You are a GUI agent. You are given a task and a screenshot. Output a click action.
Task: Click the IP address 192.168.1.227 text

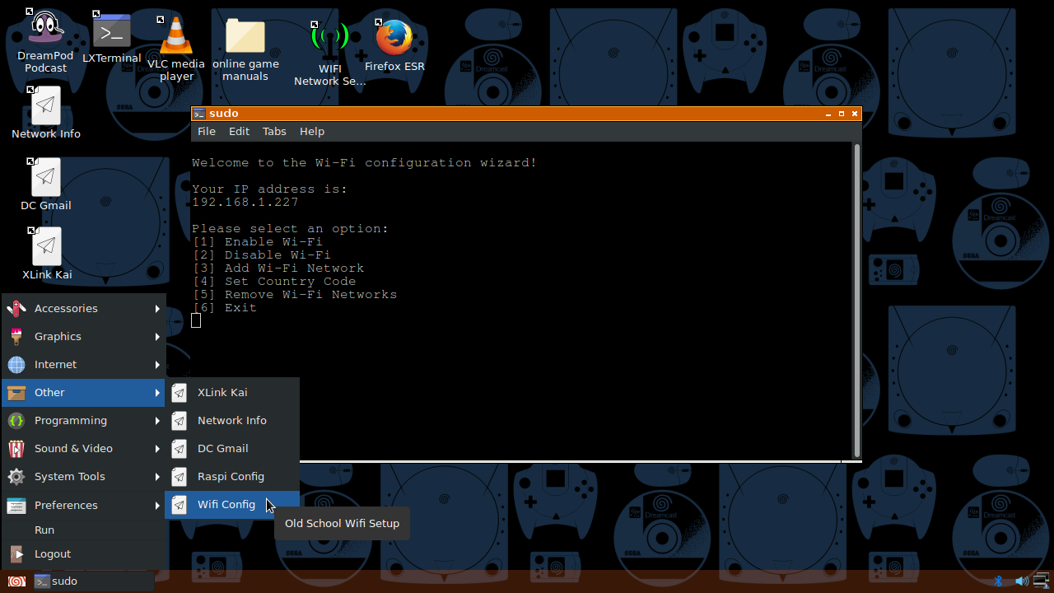pyautogui.click(x=245, y=203)
